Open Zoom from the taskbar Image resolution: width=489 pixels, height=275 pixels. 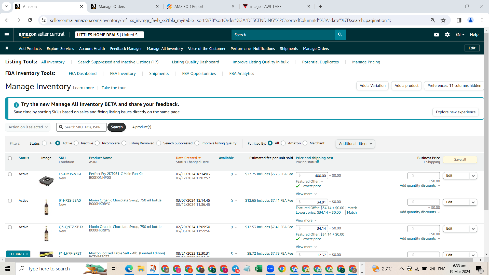click(x=270, y=269)
